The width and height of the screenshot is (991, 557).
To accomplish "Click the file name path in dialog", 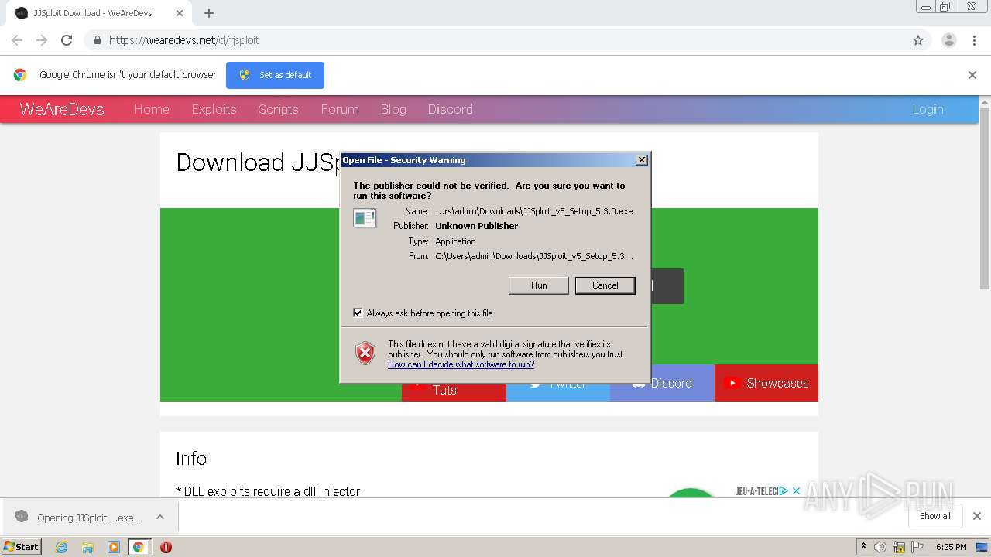I will pyautogui.click(x=534, y=211).
